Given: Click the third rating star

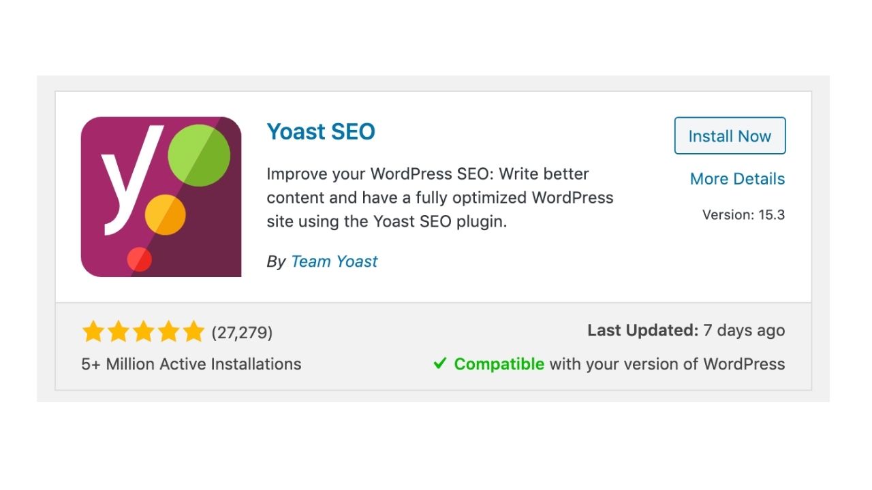Looking at the screenshot, I should pyautogui.click(x=143, y=331).
